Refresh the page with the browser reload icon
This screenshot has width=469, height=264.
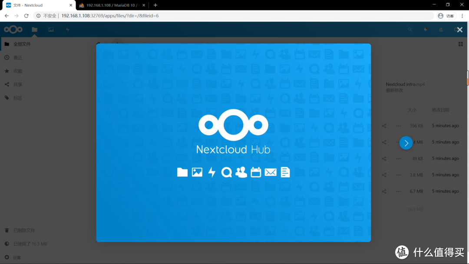coord(26,16)
